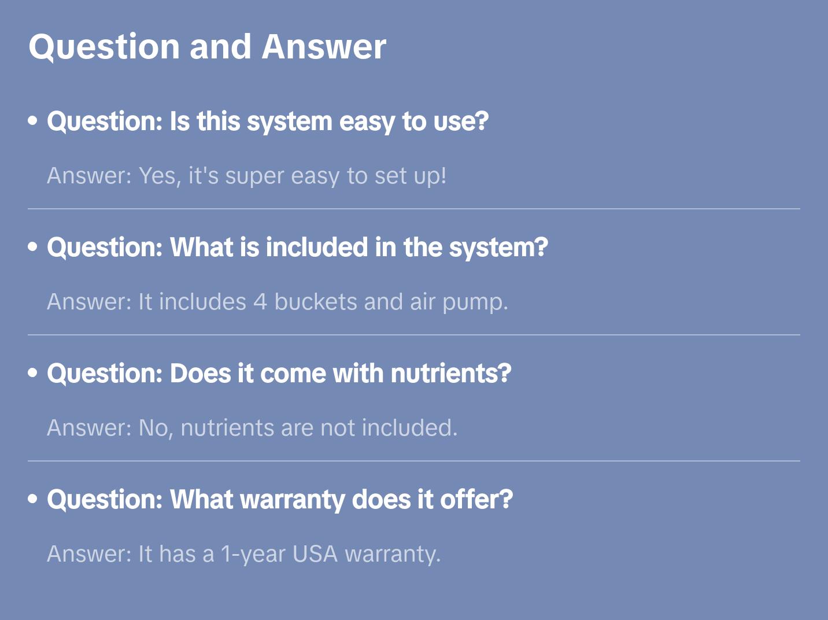Click the bullet beside the warranty question
828x620 pixels.
tap(33, 500)
